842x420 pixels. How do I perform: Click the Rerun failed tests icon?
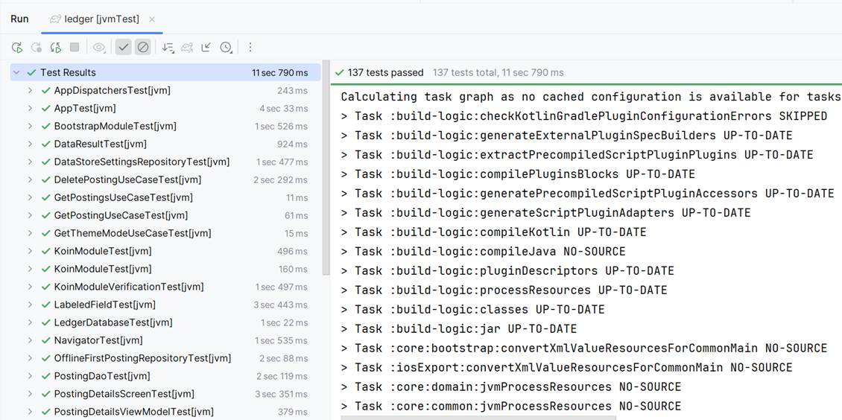37,47
